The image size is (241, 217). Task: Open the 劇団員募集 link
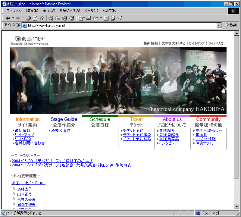(x=169, y=139)
